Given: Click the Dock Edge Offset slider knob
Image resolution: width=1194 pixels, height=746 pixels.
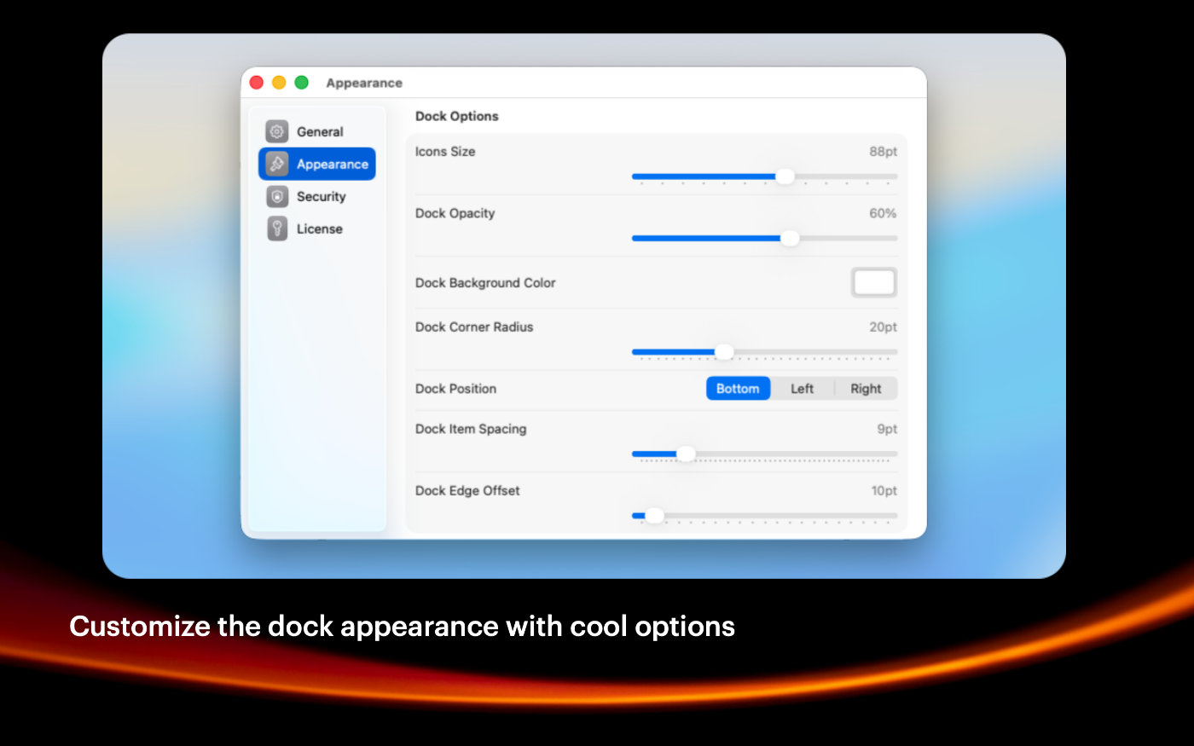Looking at the screenshot, I should coord(654,515).
